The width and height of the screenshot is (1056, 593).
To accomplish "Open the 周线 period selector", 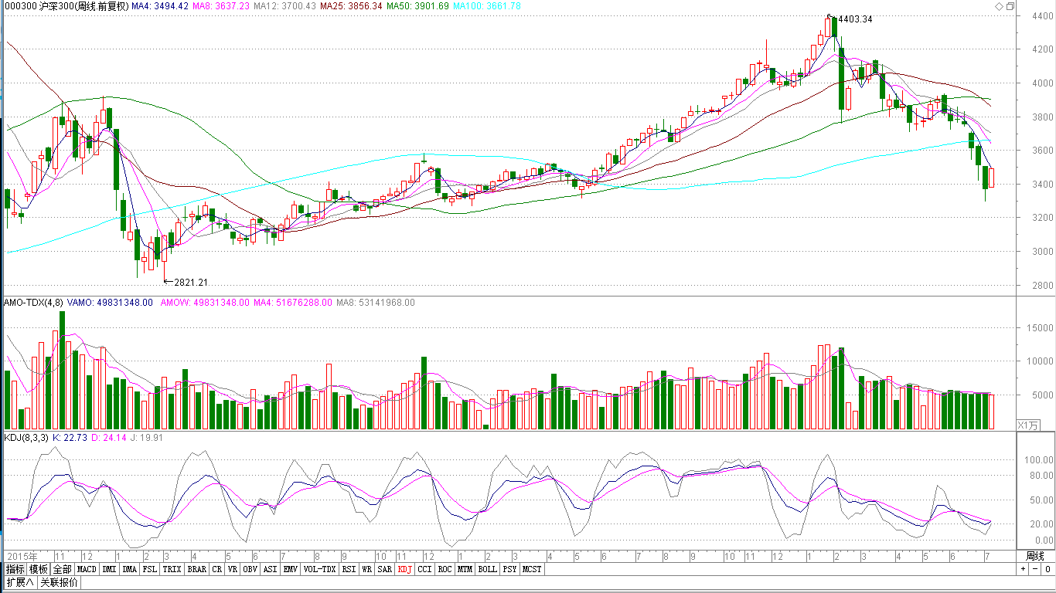I will click(x=1034, y=556).
